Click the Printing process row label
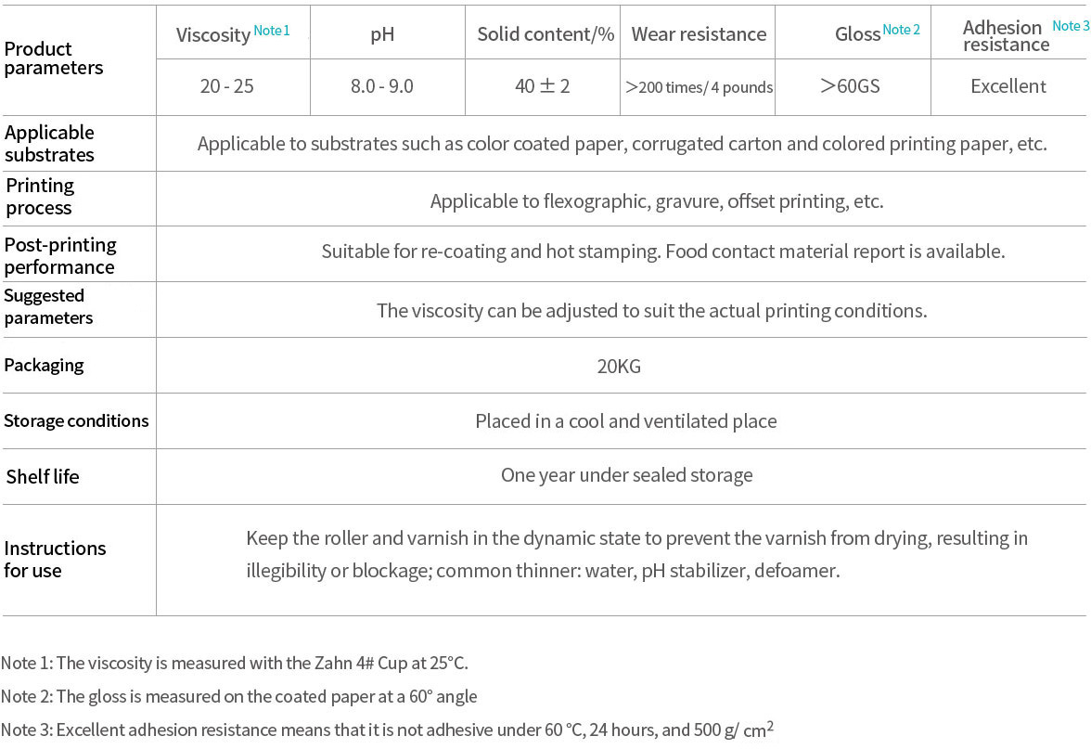The height and width of the screenshot is (749, 1091). click(x=39, y=197)
